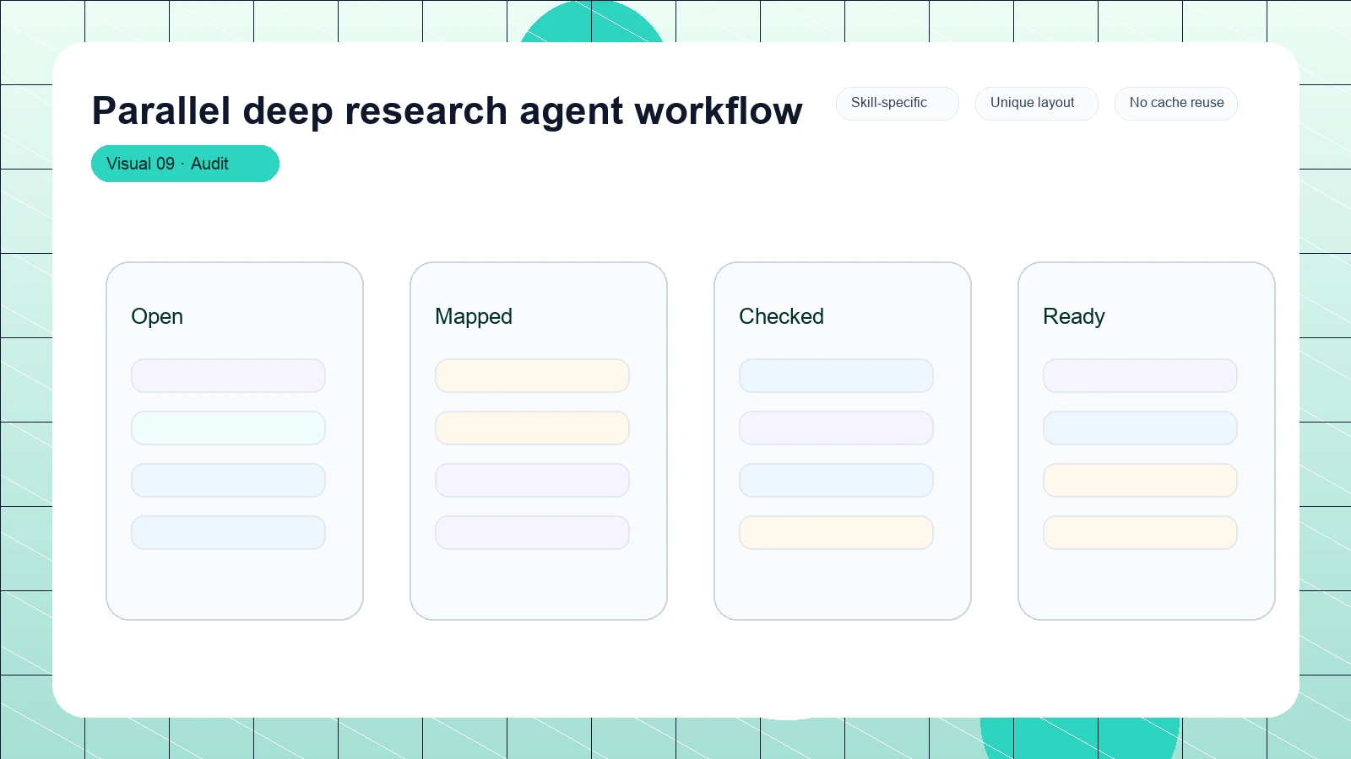This screenshot has height=759, width=1351.
Task: Select third item in Mapped column
Action: (x=532, y=480)
